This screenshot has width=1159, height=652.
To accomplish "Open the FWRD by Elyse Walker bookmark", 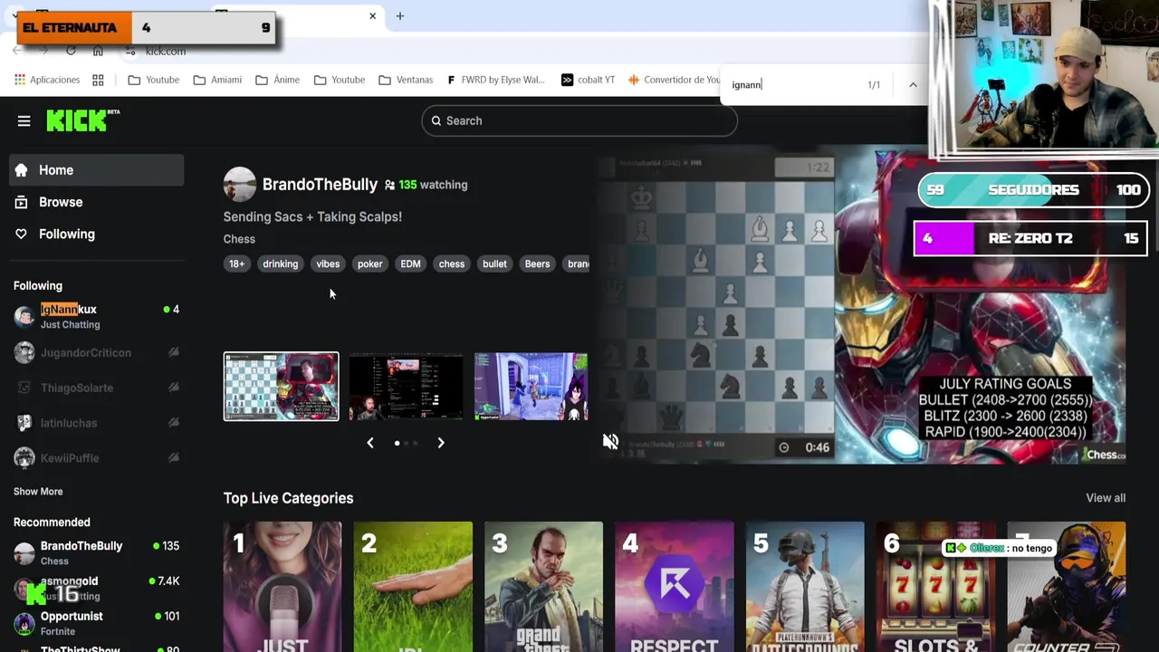I will [496, 80].
